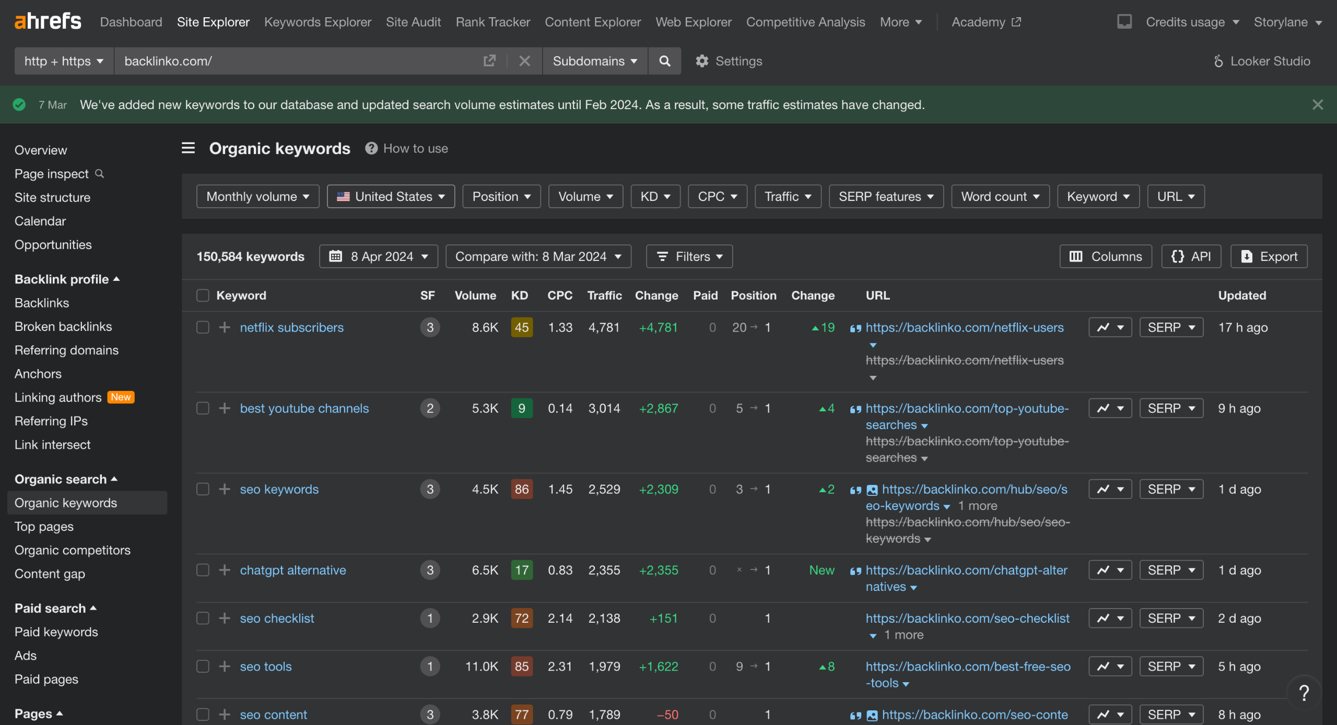Image resolution: width=1337 pixels, height=725 pixels.
Task: Open position history chart for netflix subscribers
Action: (x=1110, y=327)
